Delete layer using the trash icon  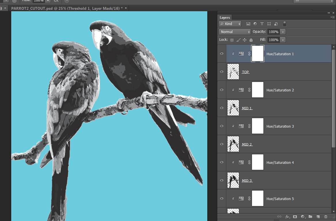point(326,217)
